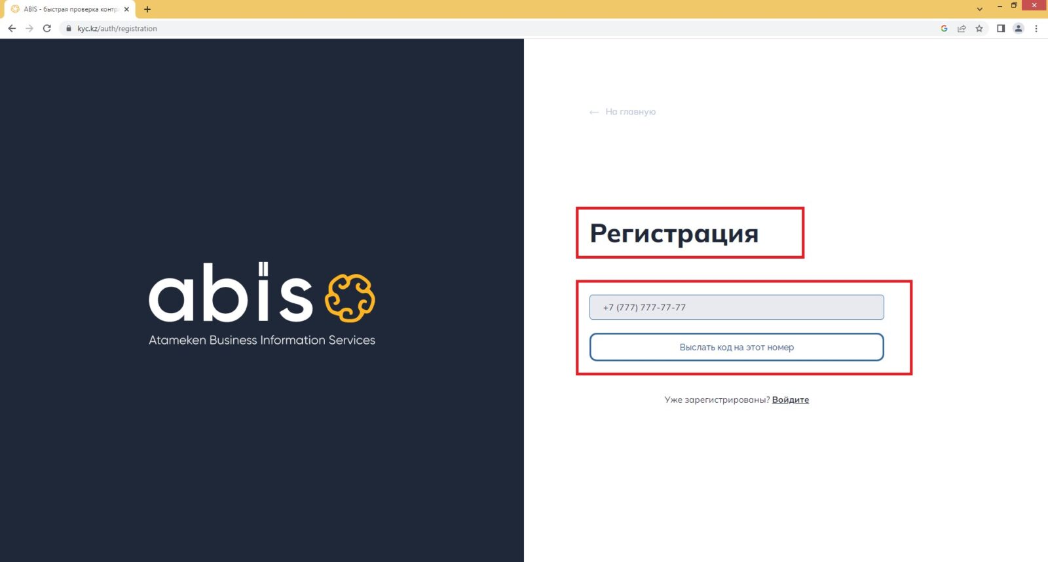Open a new browser tab

click(147, 9)
